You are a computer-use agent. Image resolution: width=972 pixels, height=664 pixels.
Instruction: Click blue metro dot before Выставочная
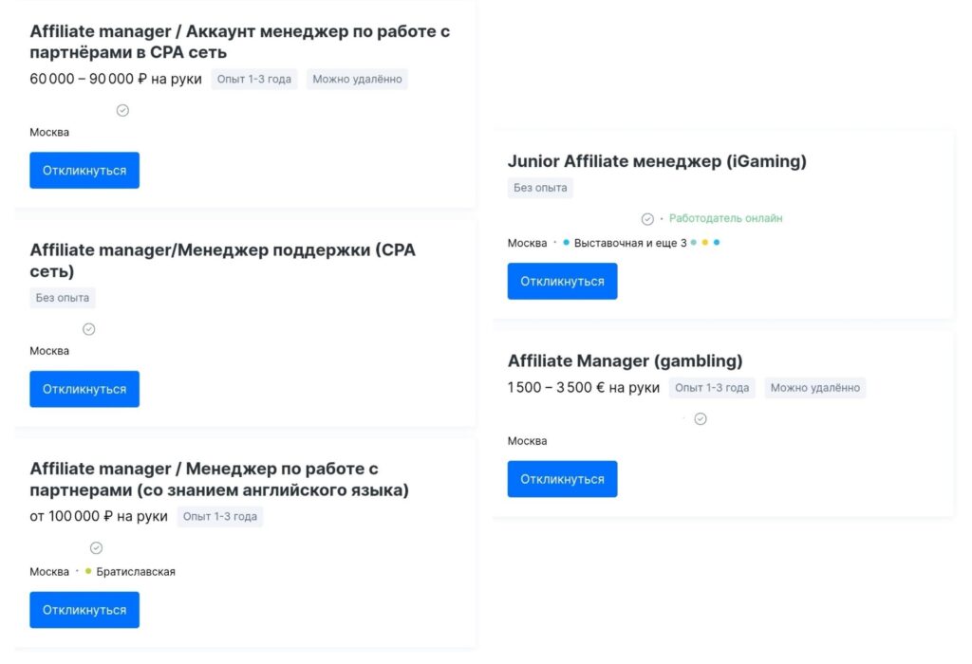tap(566, 242)
